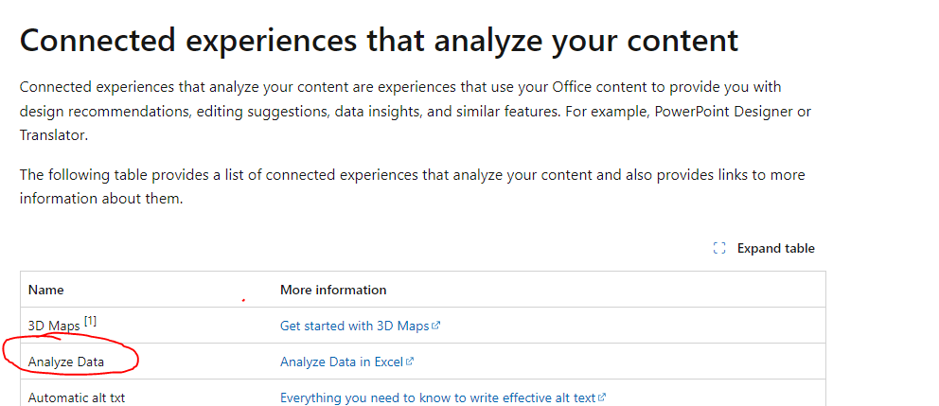
Task: Open the Get started with 3D Maps link
Action: [355, 326]
